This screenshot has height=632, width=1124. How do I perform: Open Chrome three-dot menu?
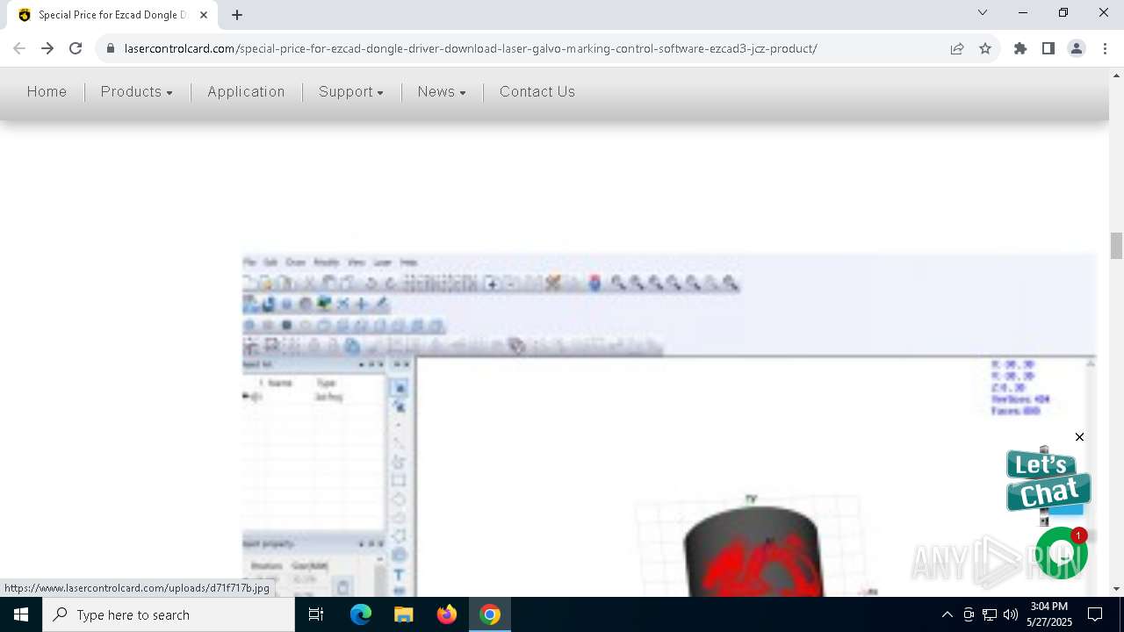1104,48
